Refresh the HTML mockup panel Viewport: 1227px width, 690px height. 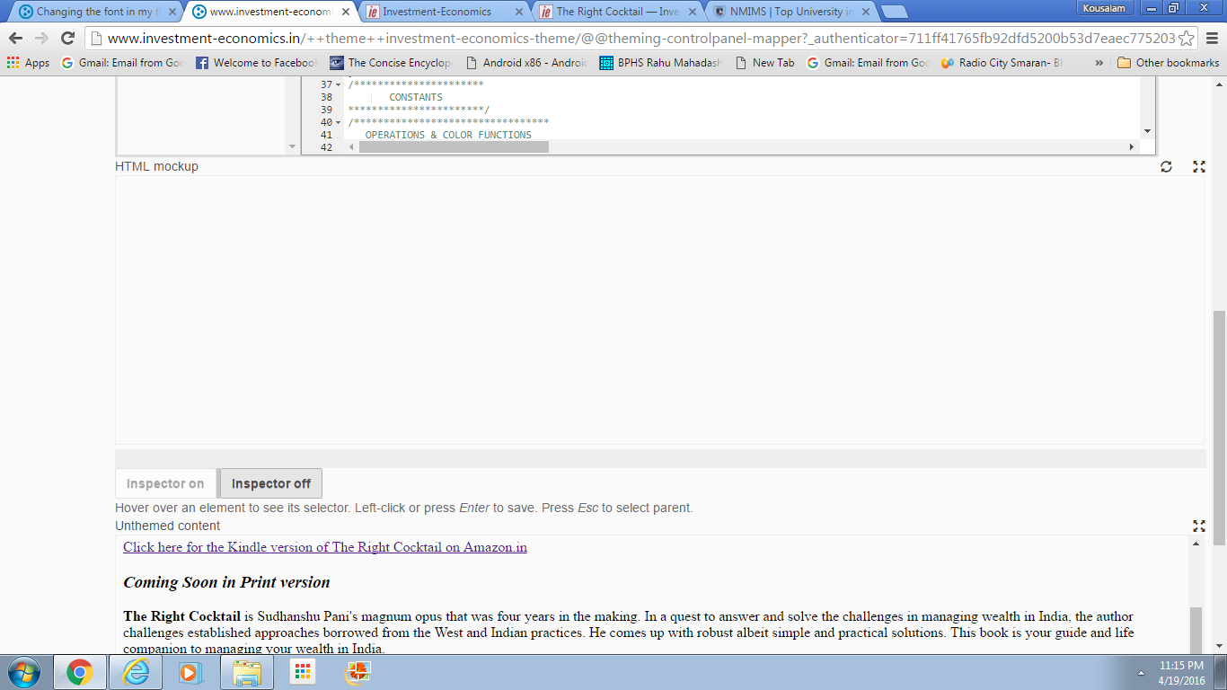click(1166, 166)
